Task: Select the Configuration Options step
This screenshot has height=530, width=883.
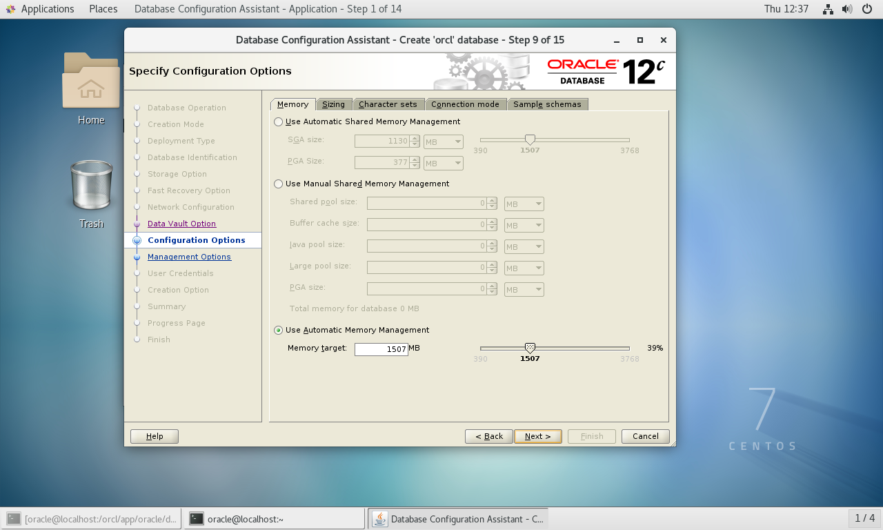Action: pyautogui.click(x=196, y=240)
